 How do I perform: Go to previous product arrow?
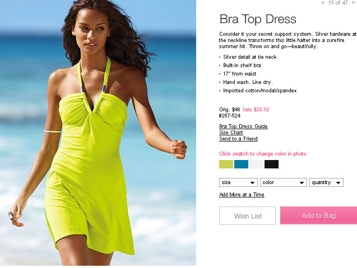click(322, 3)
